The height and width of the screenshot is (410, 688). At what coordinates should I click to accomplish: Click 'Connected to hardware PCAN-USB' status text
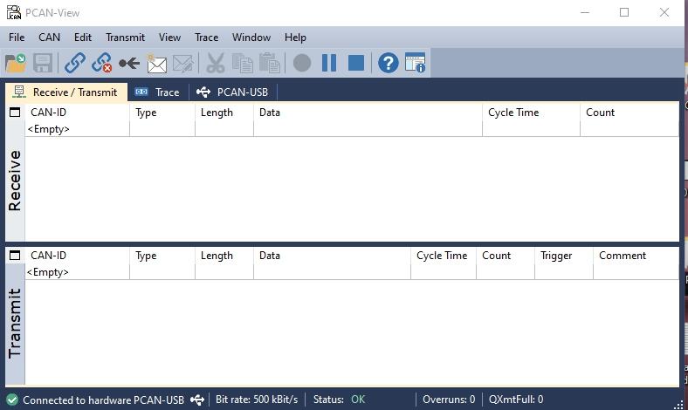point(103,400)
